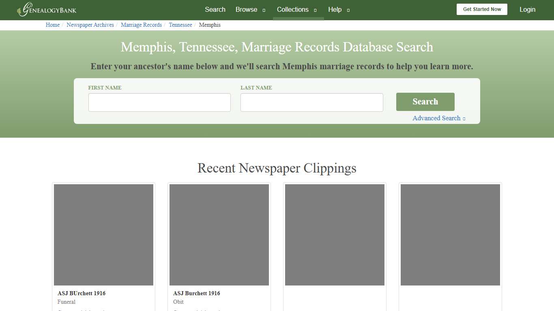Select the Search menu item
Screen dimensions: 554x311
point(215,9)
